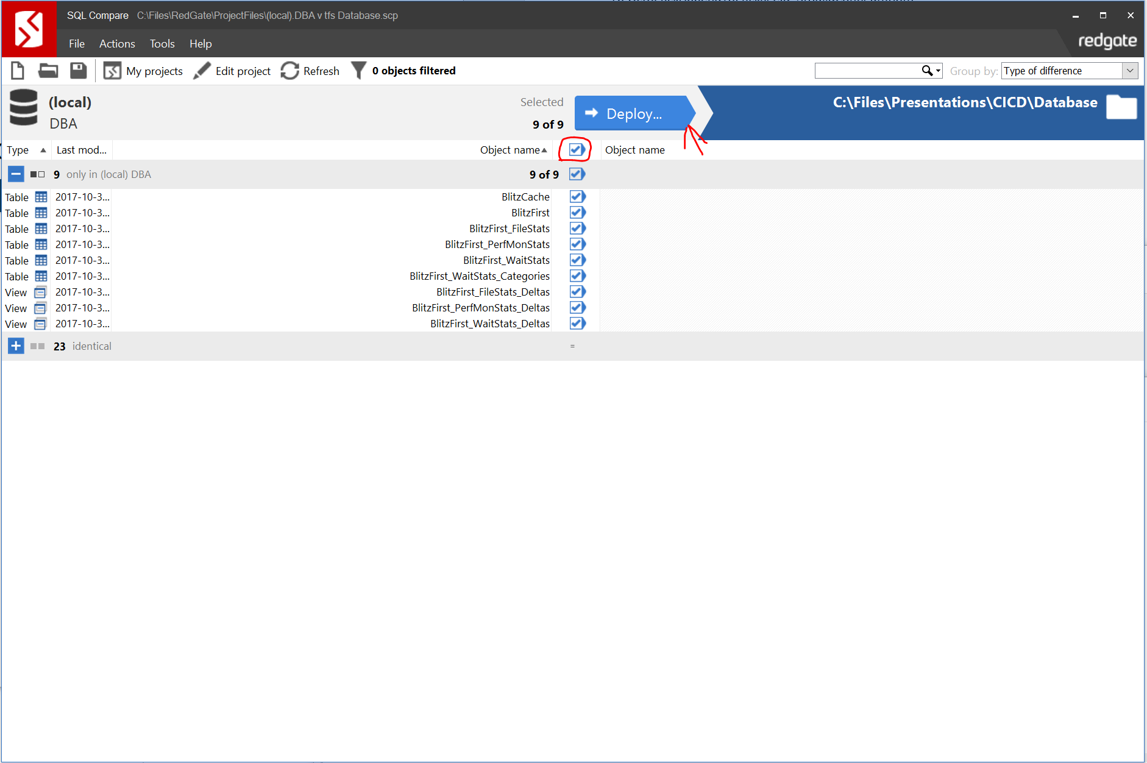Expand the 23 identical objects group
This screenshot has width=1147, height=763.
16,346
